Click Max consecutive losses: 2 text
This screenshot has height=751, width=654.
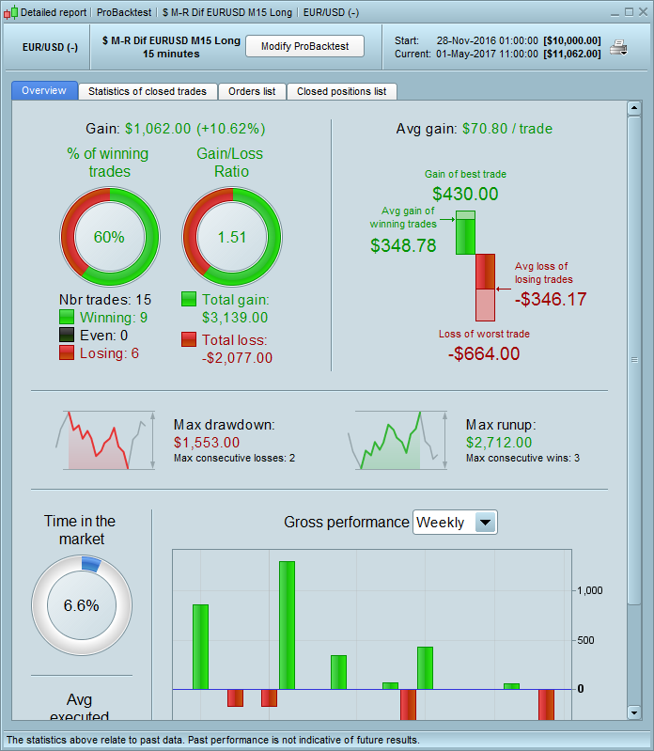234,458
